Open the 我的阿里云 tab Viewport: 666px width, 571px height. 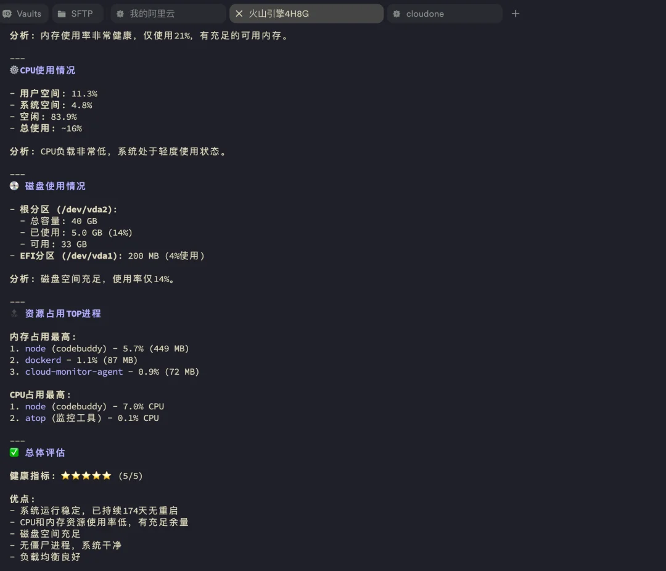pyautogui.click(x=166, y=13)
